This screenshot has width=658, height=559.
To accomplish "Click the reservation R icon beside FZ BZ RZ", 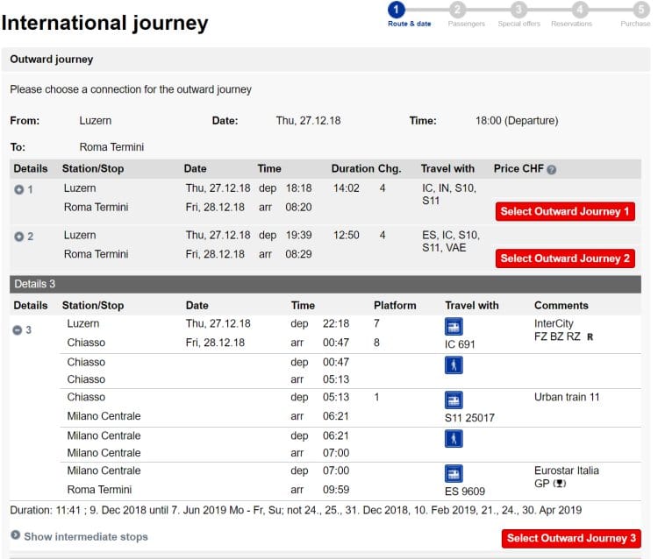I will tap(590, 336).
